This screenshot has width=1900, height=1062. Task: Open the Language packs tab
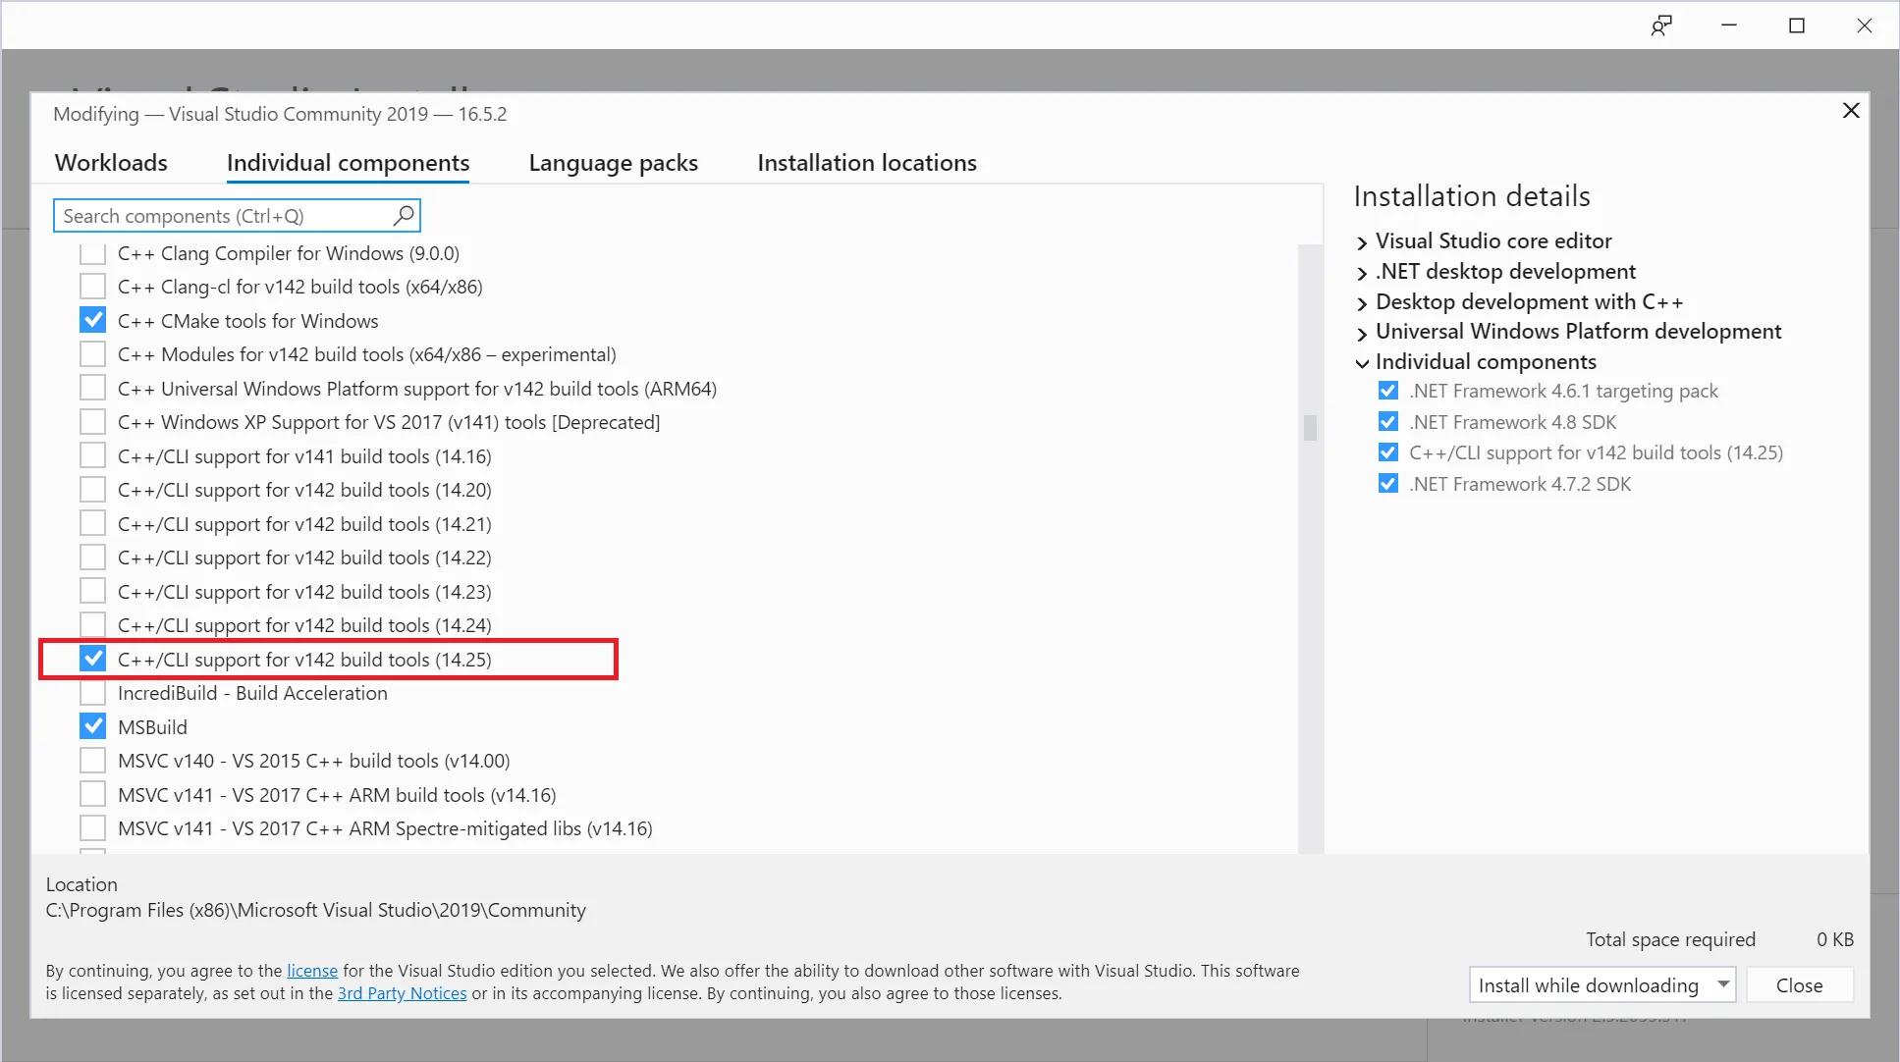click(x=613, y=163)
